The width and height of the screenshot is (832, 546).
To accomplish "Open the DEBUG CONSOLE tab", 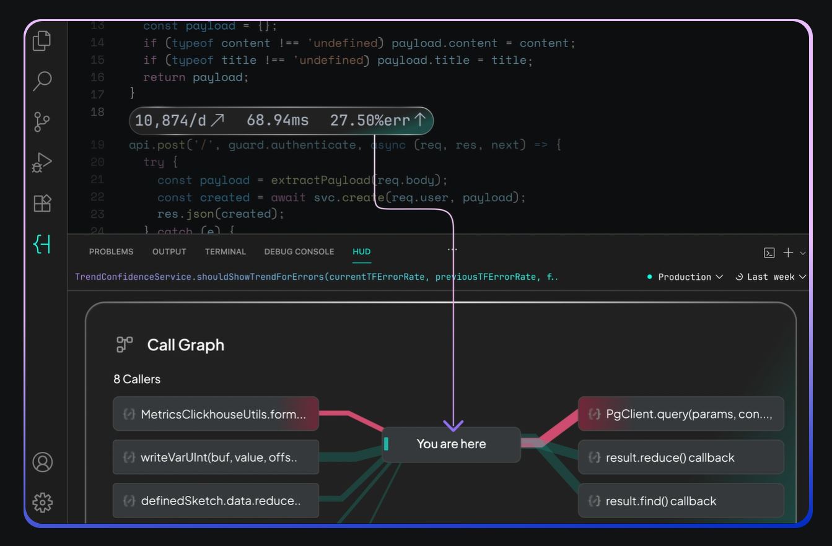I will 299,252.
